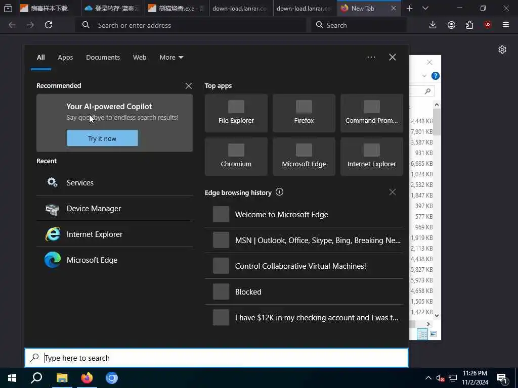Screen dimensions: 518x388
Task: Launch Microsoft Edge from Top apps
Action: click(x=304, y=157)
